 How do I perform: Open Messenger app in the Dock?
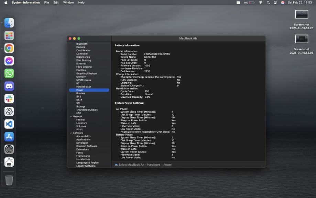(9, 61)
